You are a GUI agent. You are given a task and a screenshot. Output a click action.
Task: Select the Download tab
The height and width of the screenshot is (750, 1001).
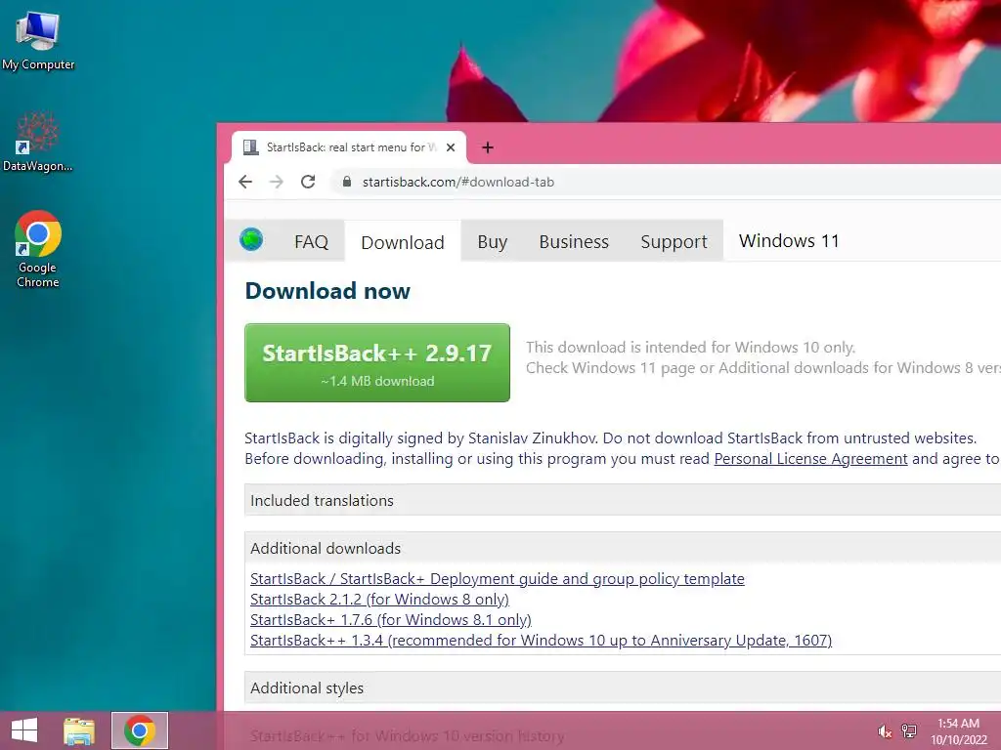[x=402, y=242]
